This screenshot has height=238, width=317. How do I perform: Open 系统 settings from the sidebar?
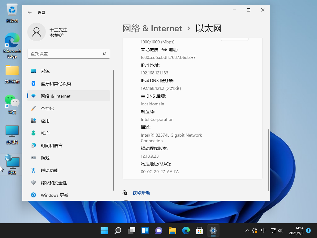pyautogui.click(x=45, y=71)
